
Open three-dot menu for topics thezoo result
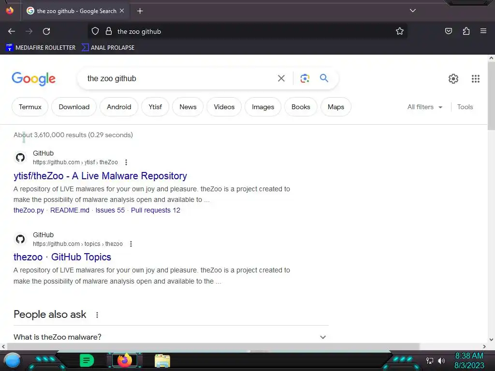(131, 244)
